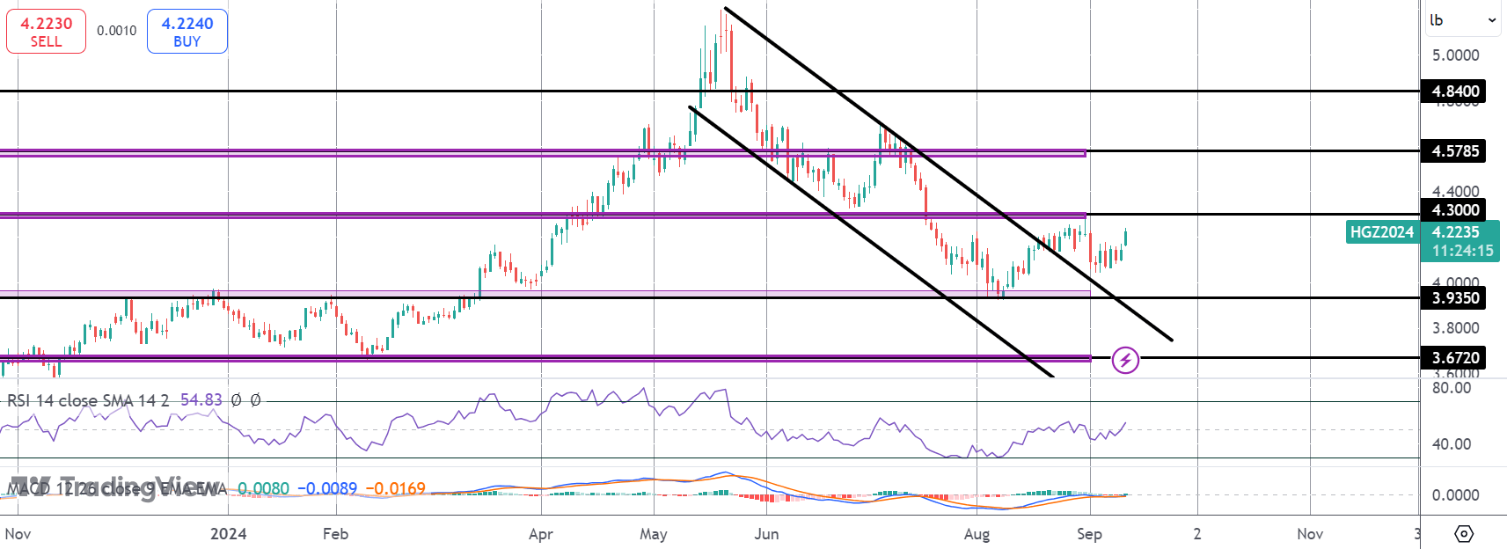Viewport: 1507px width, 549px height.
Task: Select the 4.8400 price level label
Action: [1453, 91]
